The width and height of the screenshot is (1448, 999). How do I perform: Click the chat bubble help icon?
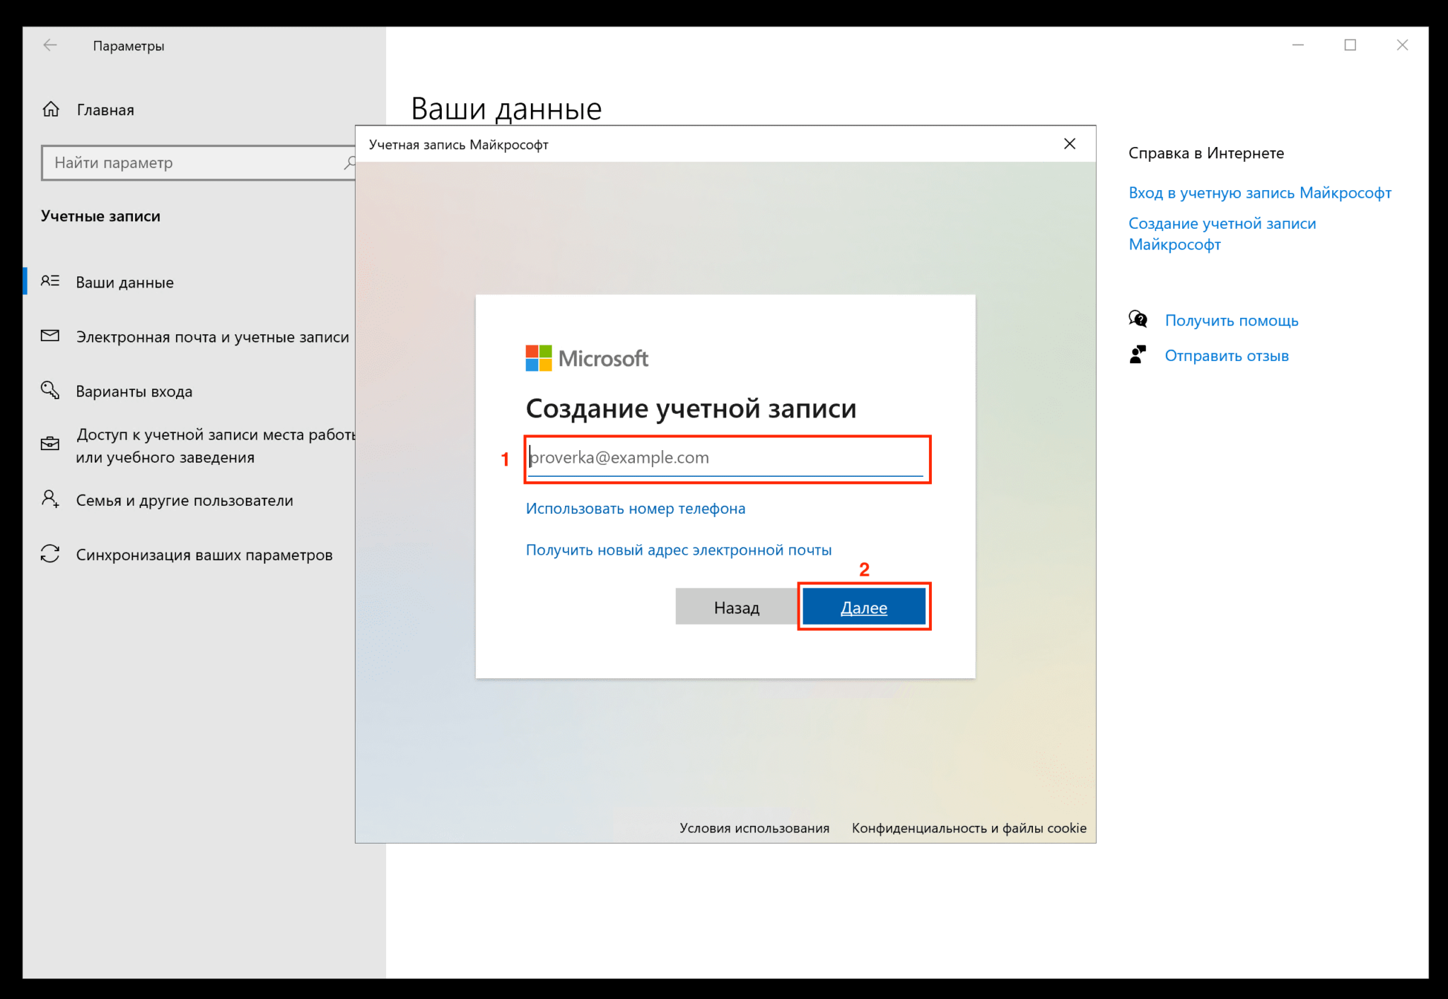click(1138, 319)
